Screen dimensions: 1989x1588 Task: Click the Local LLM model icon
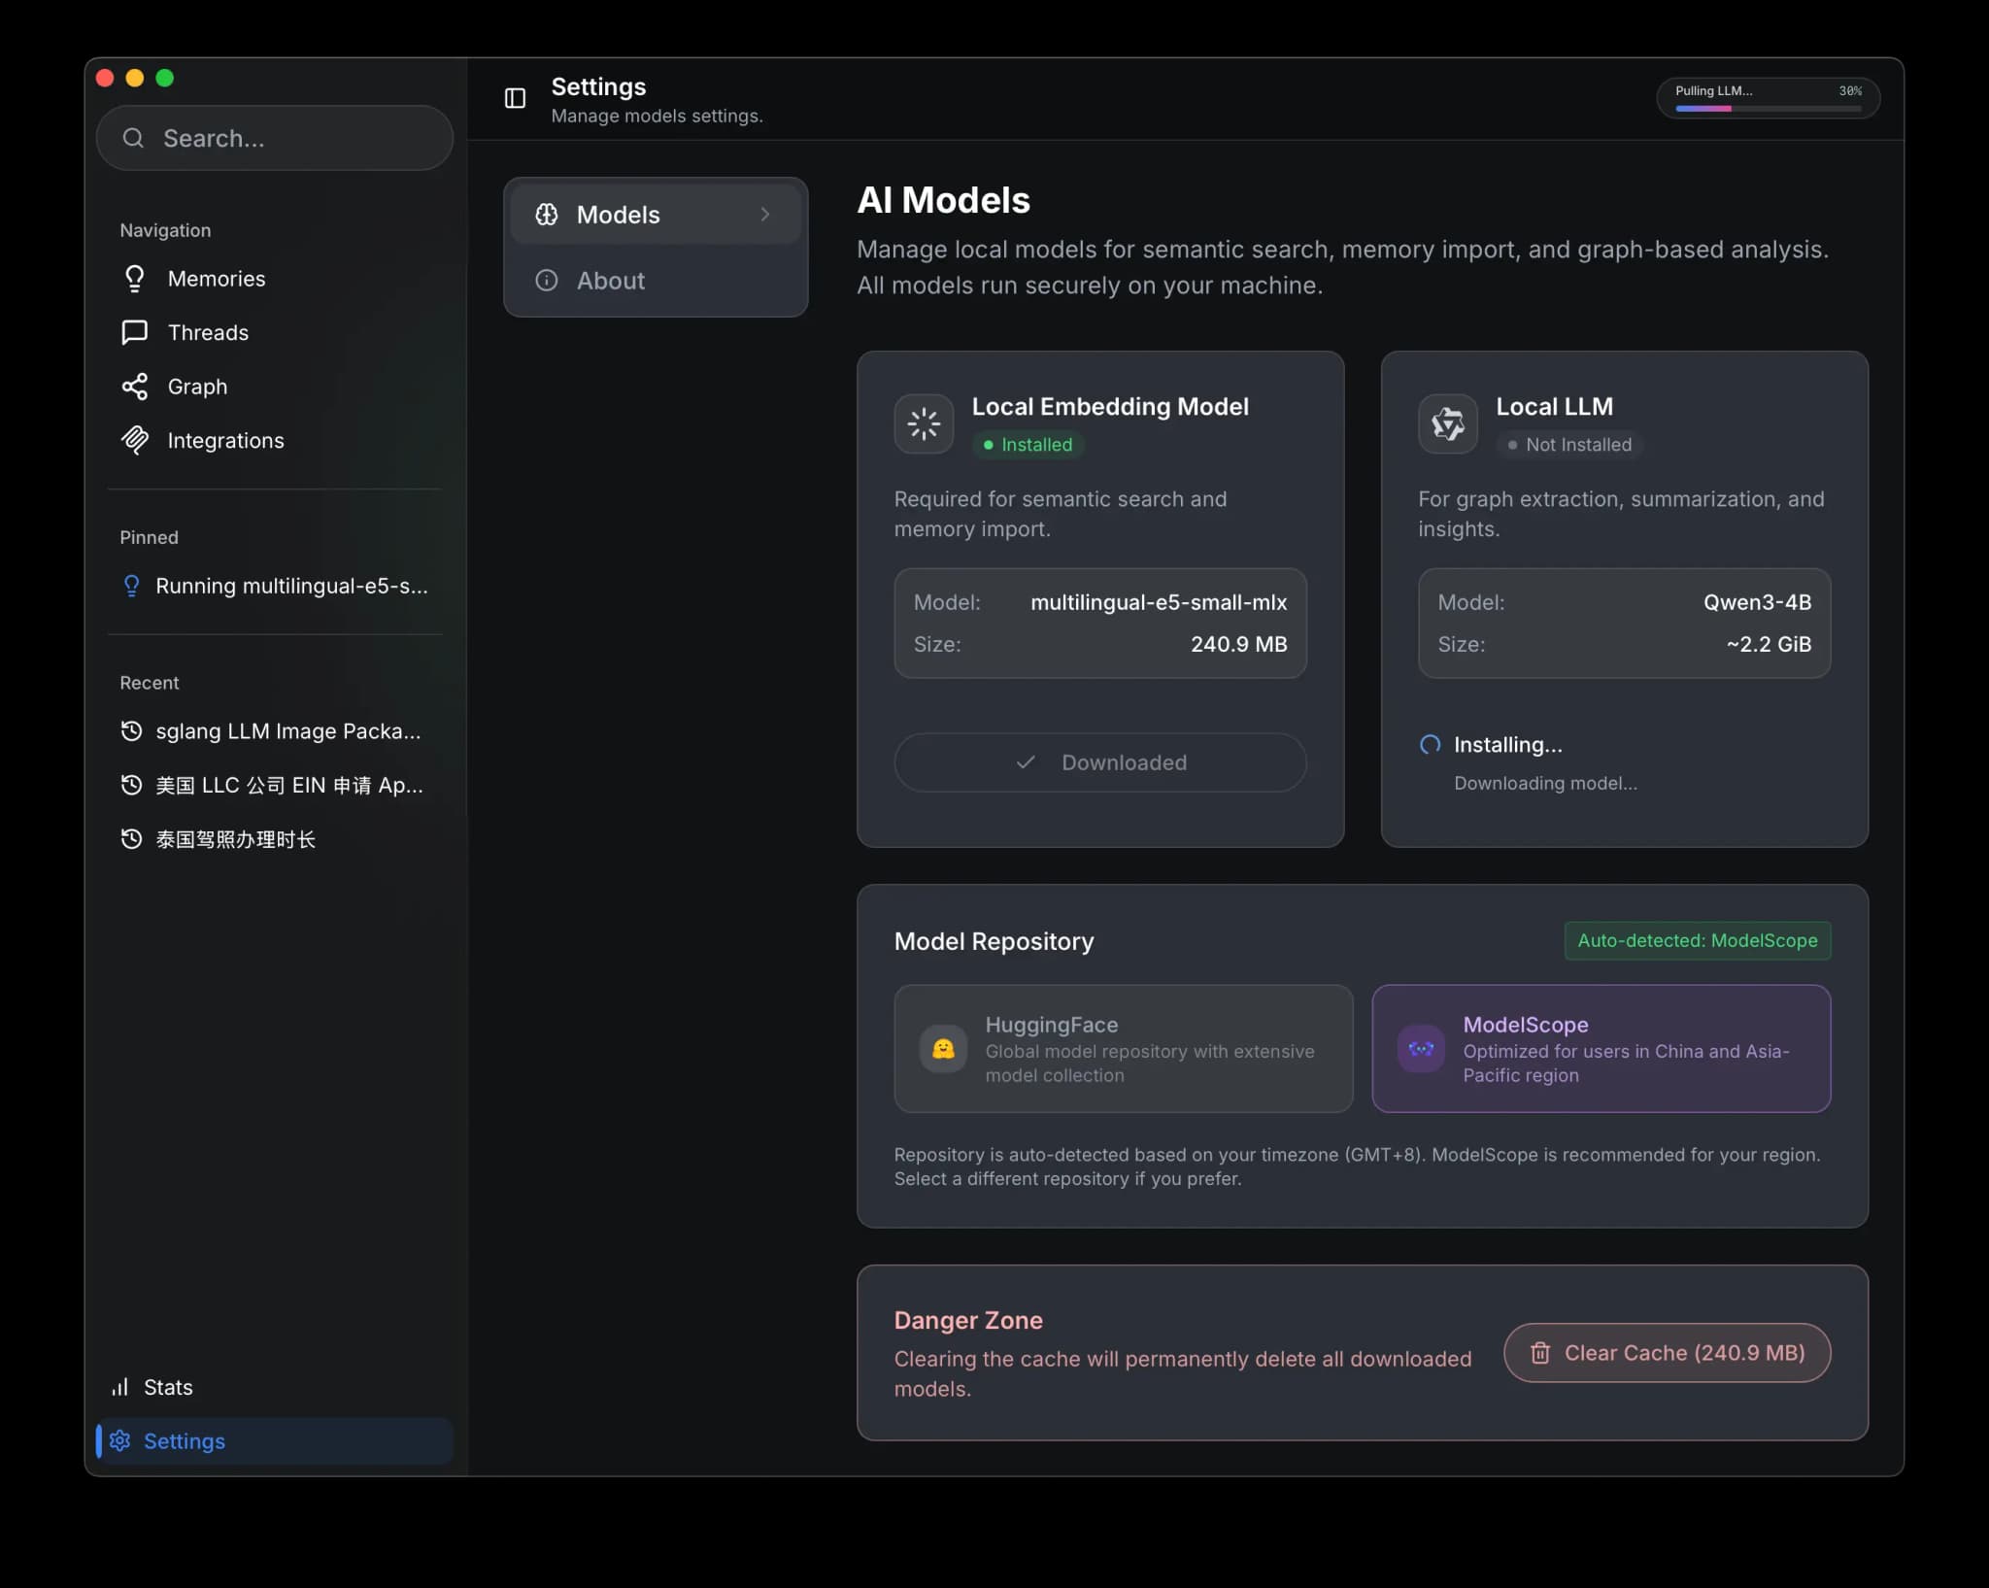(1447, 423)
